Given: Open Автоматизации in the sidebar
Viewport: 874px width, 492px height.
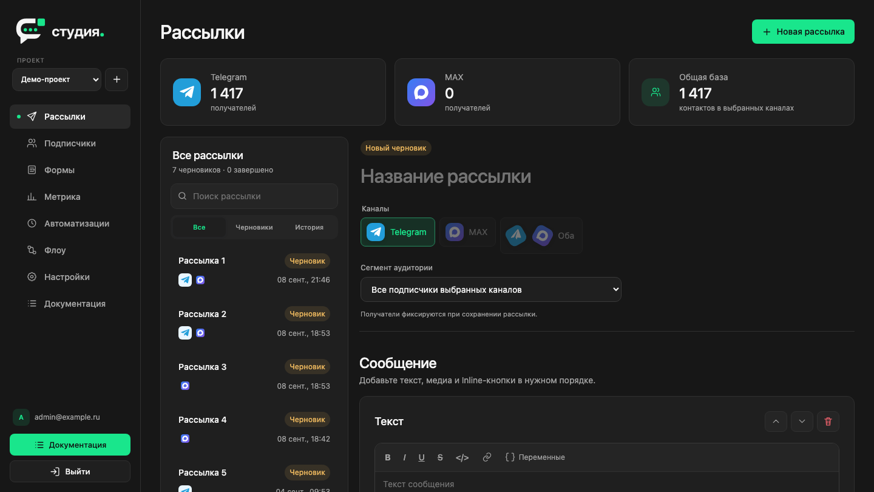Looking at the screenshot, I should tap(70, 224).
